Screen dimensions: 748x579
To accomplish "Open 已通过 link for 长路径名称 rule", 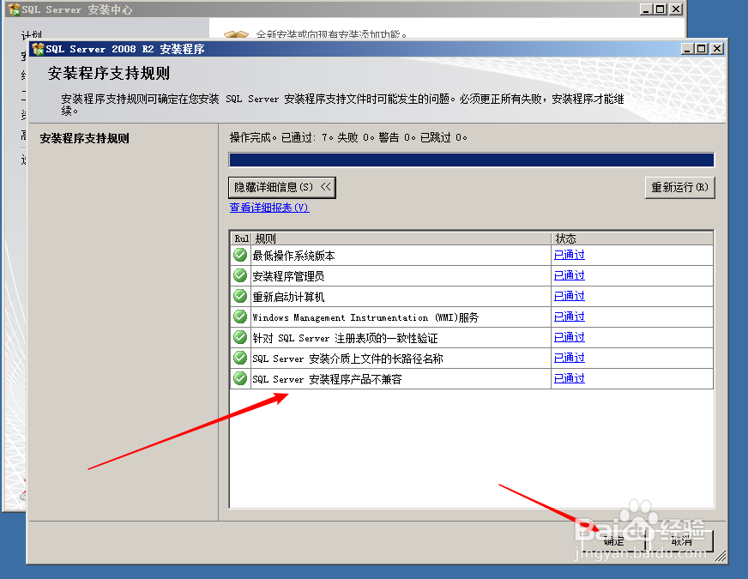I will pyautogui.click(x=569, y=359).
